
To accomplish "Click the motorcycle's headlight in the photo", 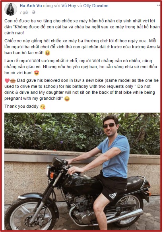I will [48, 171].
